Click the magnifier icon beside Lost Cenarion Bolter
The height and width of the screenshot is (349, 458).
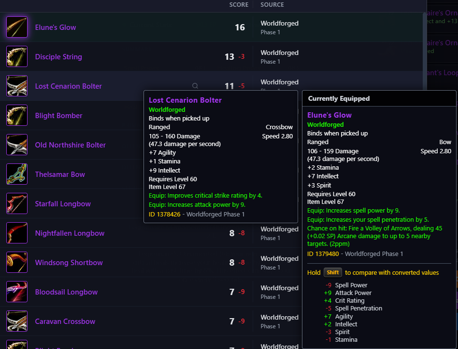pyautogui.click(x=195, y=86)
